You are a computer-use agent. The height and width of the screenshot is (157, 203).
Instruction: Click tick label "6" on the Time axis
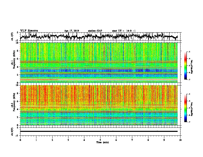[116, 140]
